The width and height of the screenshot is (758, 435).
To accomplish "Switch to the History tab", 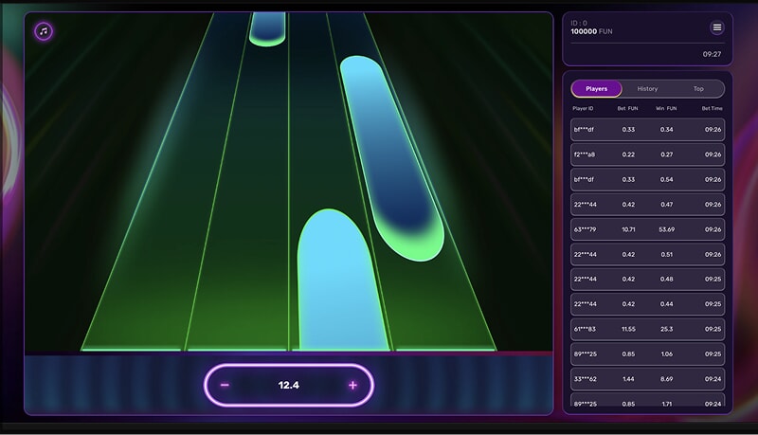I will point(647,89).
